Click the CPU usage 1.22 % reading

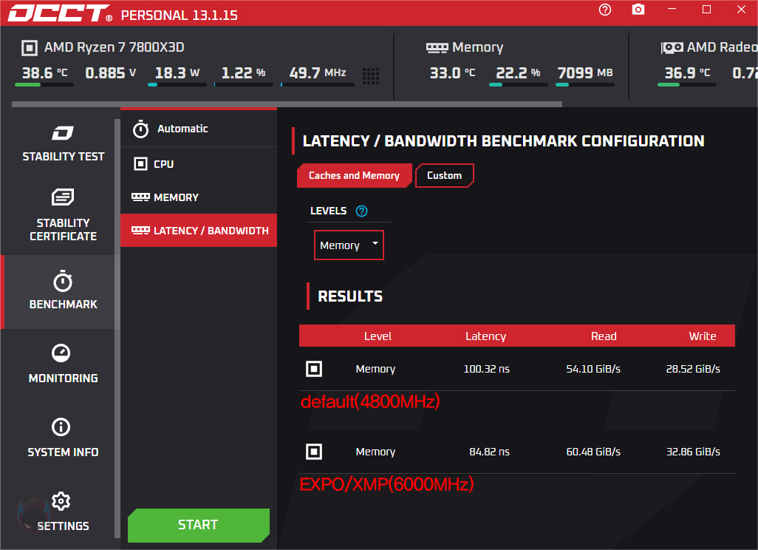(244, 73)
